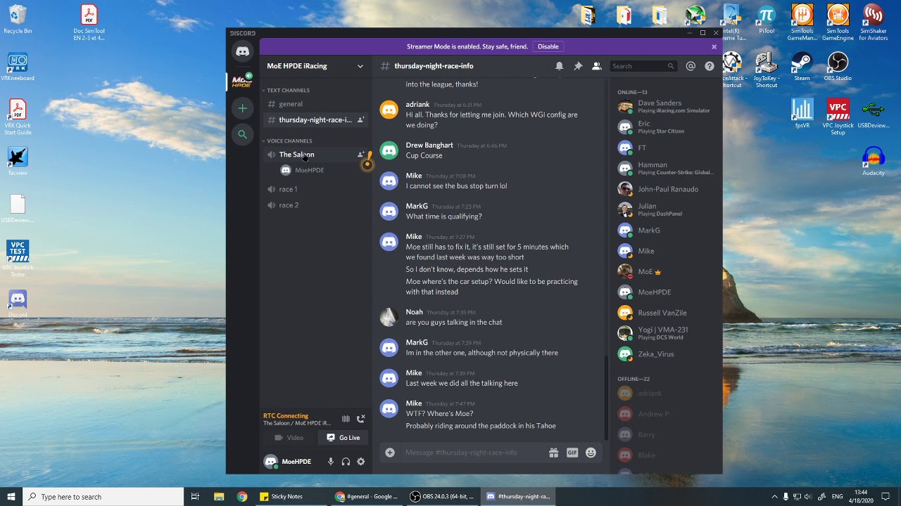Mute microphone in user panel

coord(330,462)
